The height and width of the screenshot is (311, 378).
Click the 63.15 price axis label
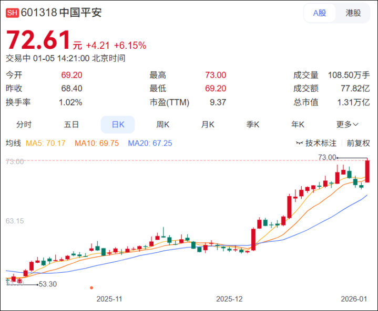pyautogui.click(x=15, y=221)
